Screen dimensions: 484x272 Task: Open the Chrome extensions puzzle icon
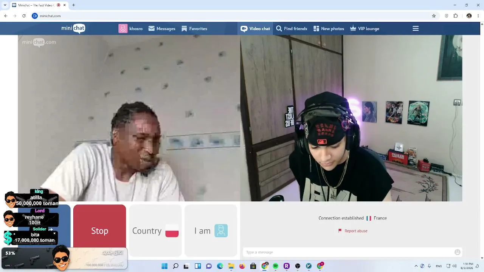[456, 16]
